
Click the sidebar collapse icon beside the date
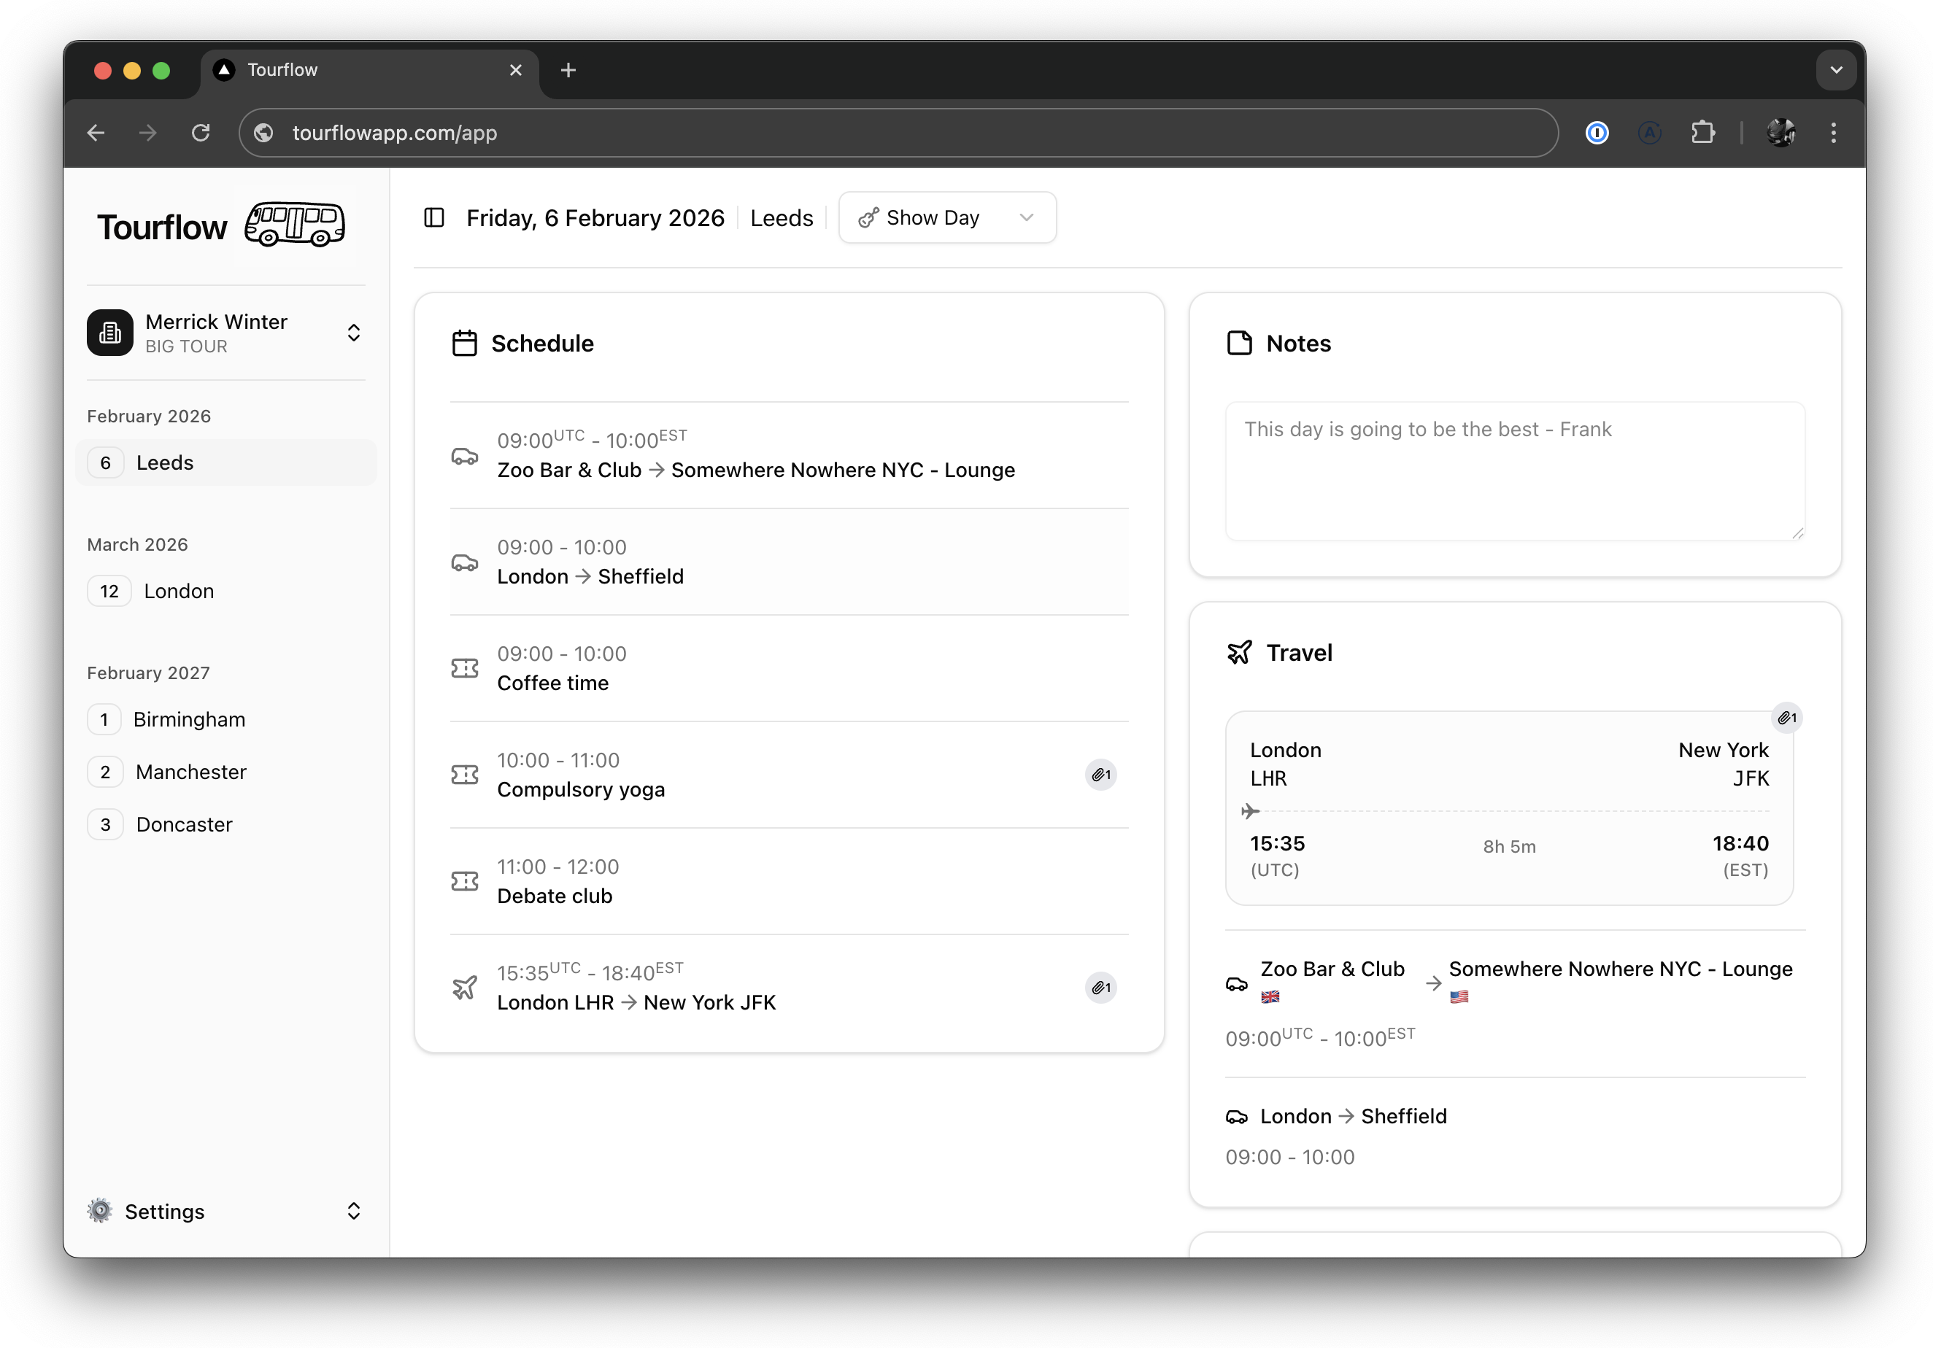[433, 217]
